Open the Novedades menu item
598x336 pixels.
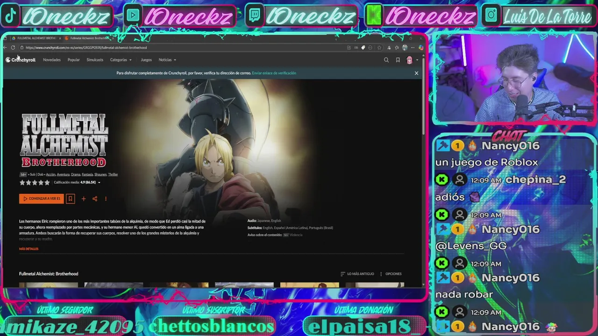coord(52,60)
